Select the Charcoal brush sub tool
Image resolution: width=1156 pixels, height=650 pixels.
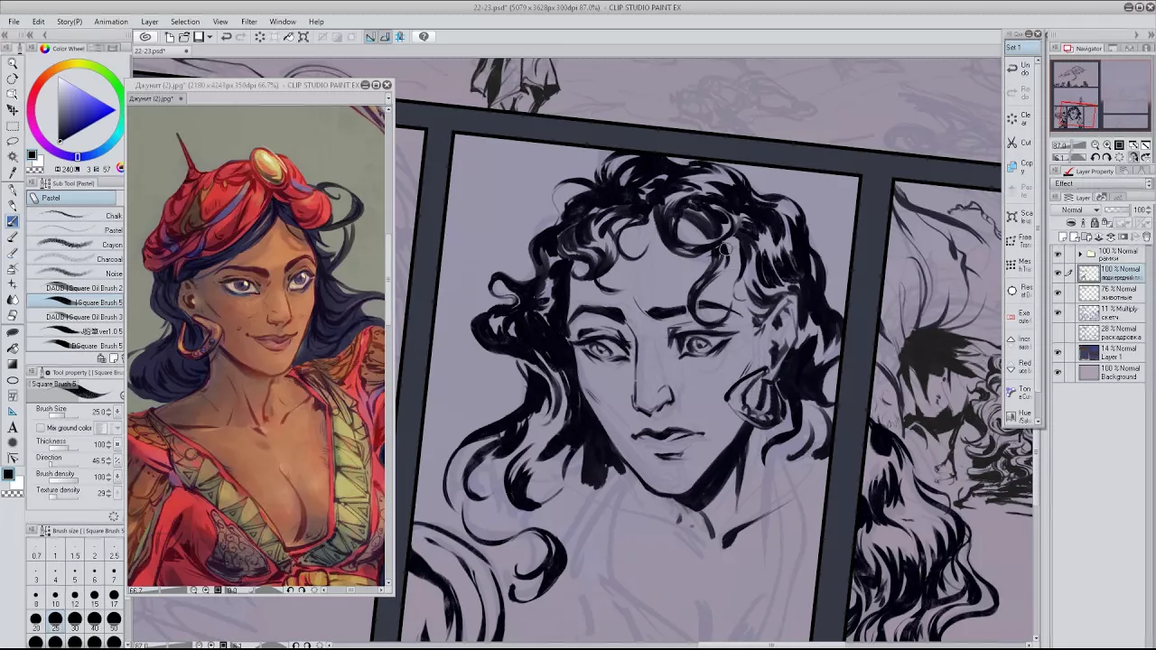(76, 259)
